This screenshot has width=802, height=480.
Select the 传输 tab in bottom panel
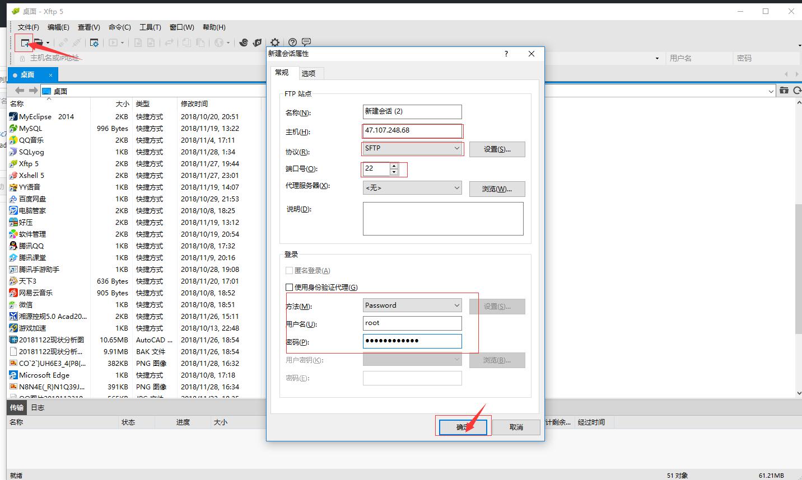click(17, 408)
